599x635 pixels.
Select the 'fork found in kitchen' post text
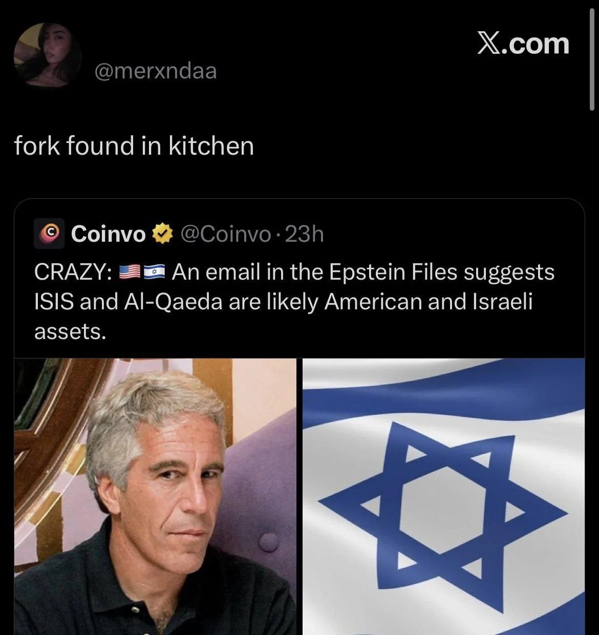tap(134, 145)
